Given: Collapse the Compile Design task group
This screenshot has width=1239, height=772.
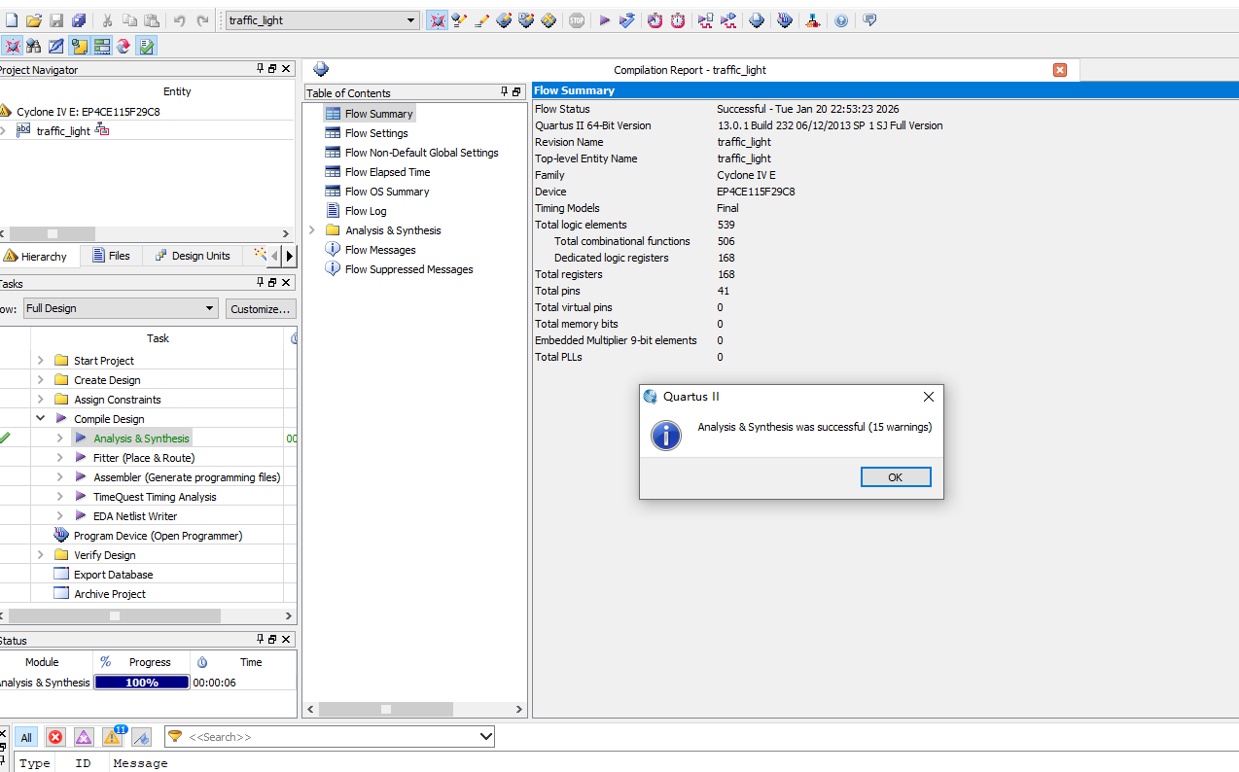Looking at the screenshot, I should [40, 419].
